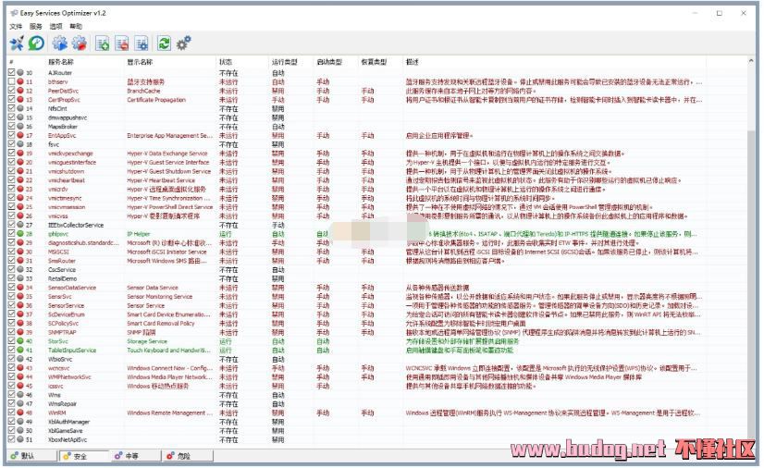The height and width of the screenshot is (468, 764).
Task: Select the 'Hyper-V Heartbeat Service' display name
Action: point(161,180)
